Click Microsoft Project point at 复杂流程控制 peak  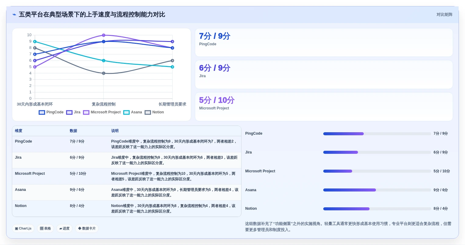click(104, 35)
